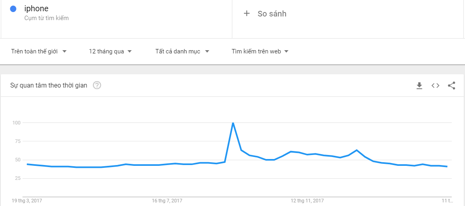465x206 pixels.
Task: Click the '12 thg 11, 2017' date label
Action: (x=307, y=200)
